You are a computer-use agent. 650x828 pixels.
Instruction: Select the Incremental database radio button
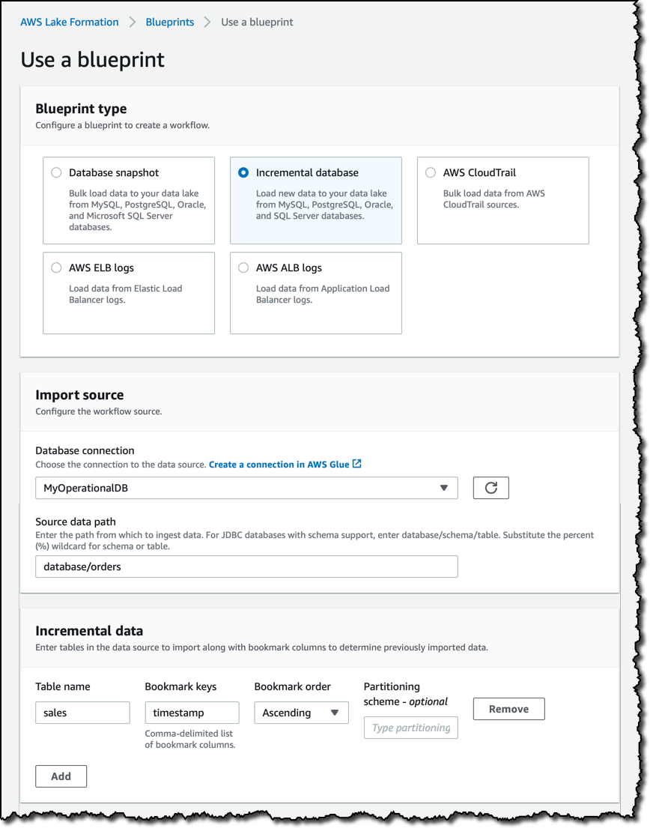click(x=243, y=172)
